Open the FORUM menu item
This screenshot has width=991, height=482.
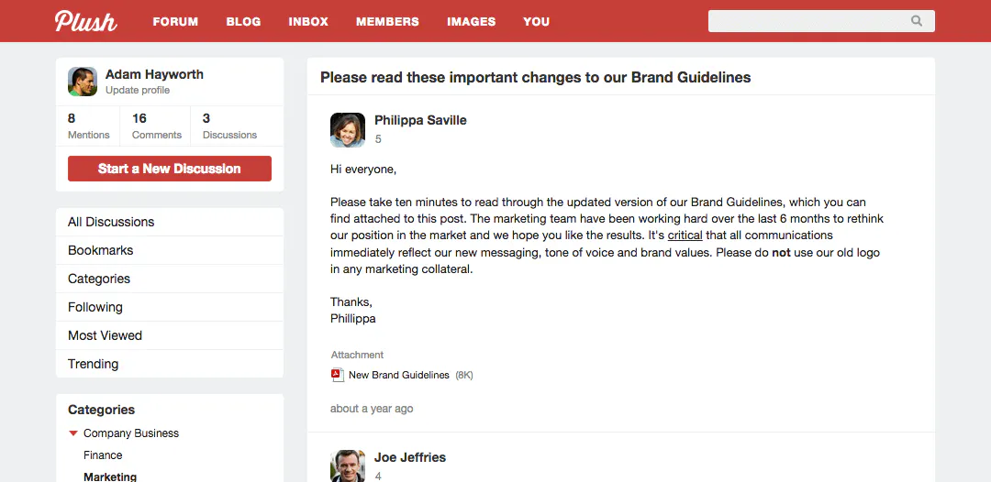pos(175,21)
